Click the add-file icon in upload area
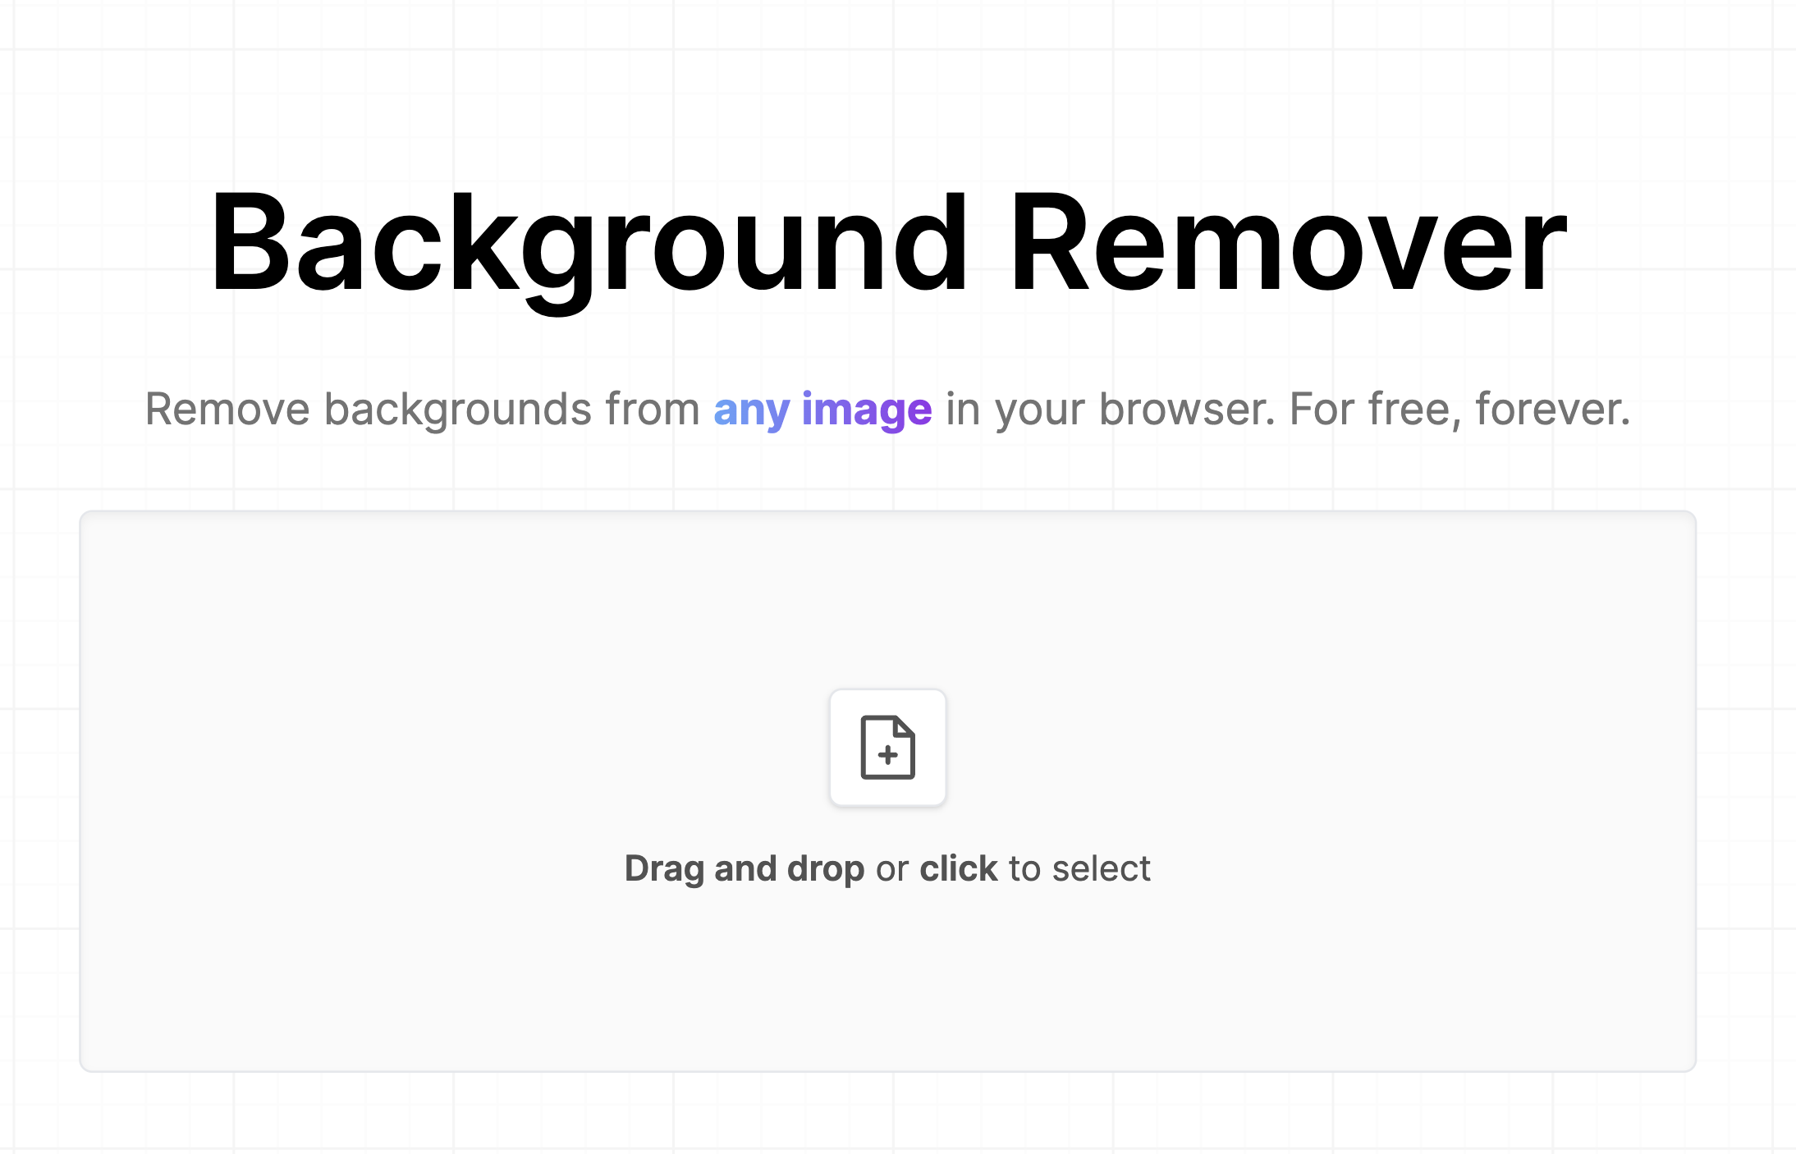 click(x=887, y=748)
